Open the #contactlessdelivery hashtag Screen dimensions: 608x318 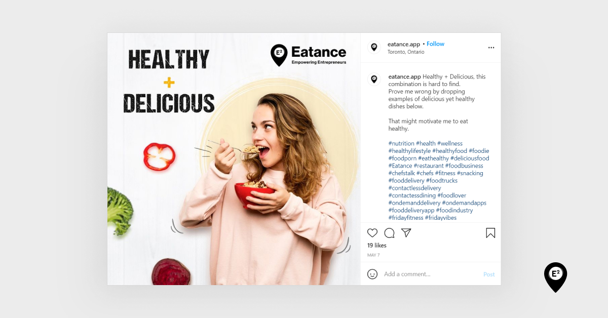[x=415, y=188]
